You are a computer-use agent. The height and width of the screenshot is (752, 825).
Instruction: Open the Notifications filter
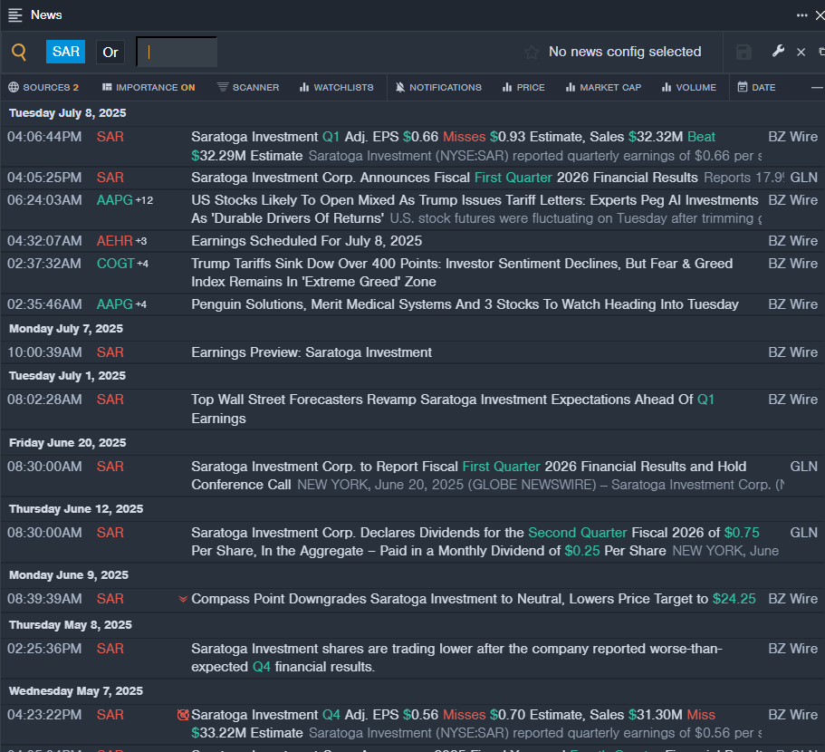tap(438, 87)
